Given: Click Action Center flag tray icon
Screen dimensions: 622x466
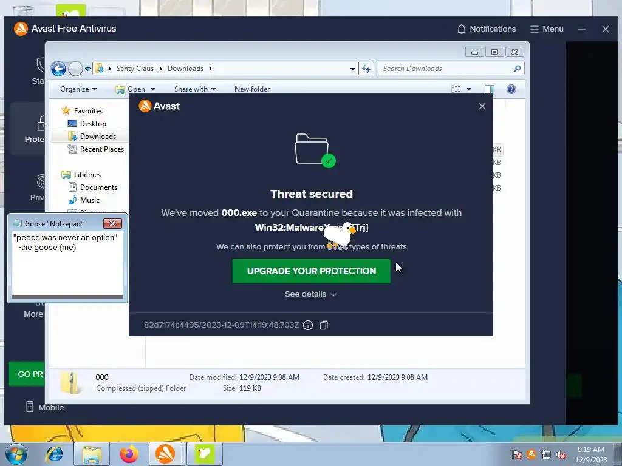Looking at the screenshot, I should click(x=516, y=454).
